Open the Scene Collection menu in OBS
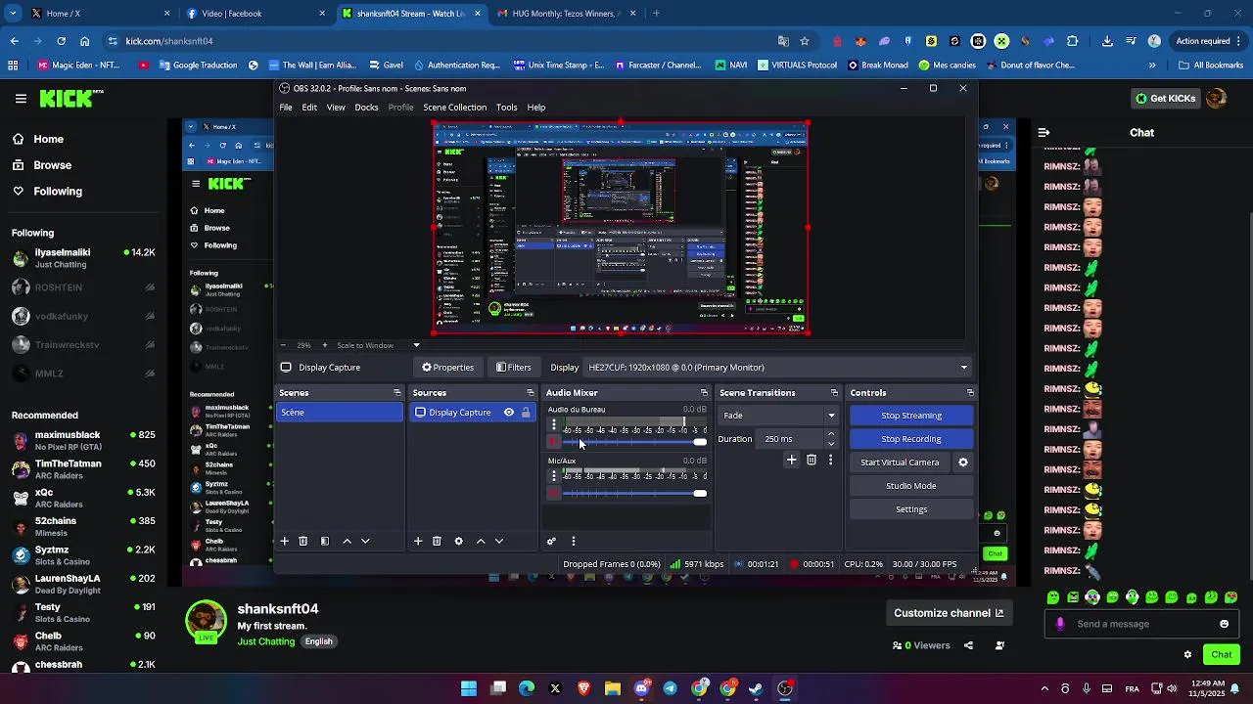 pos(454,108)
